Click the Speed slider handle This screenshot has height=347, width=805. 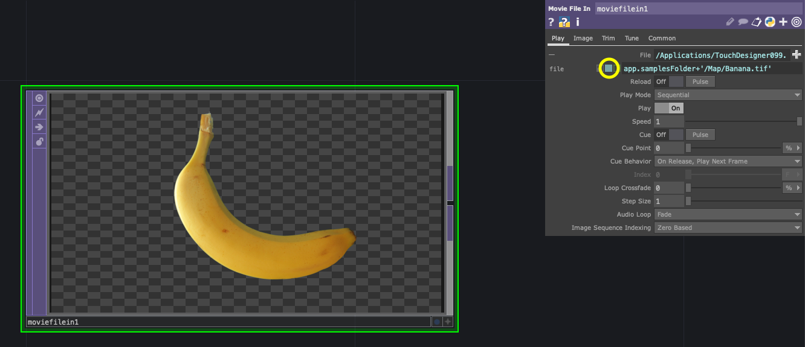[800, 121]
